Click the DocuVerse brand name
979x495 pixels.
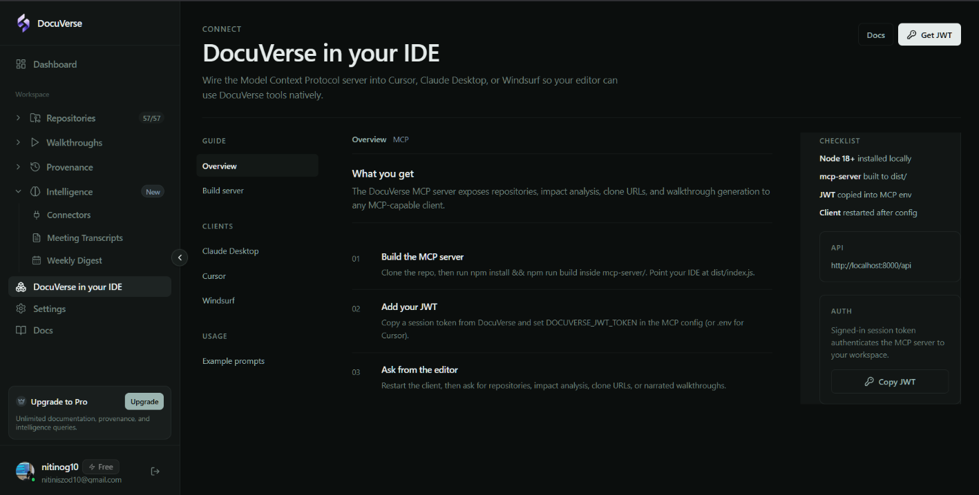click(x=60, y=23)
